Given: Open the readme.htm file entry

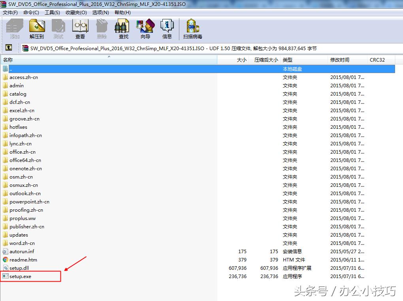Looking at the screenshot, I should (x=24, y=260).
